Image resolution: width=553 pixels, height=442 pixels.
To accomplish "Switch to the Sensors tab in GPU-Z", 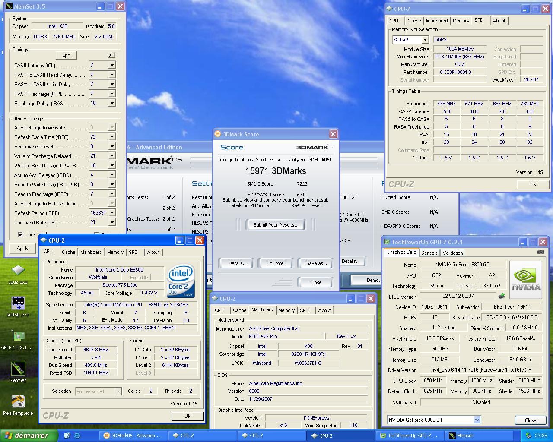I will point(429,253).
